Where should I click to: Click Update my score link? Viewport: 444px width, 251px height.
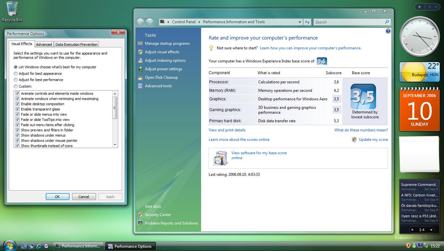click(373, 140)
